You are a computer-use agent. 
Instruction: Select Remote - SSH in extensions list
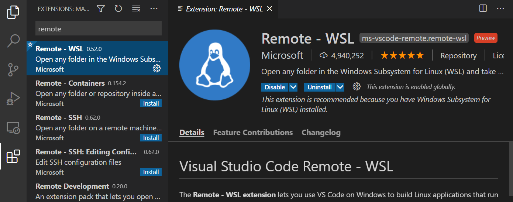(97, 127)
